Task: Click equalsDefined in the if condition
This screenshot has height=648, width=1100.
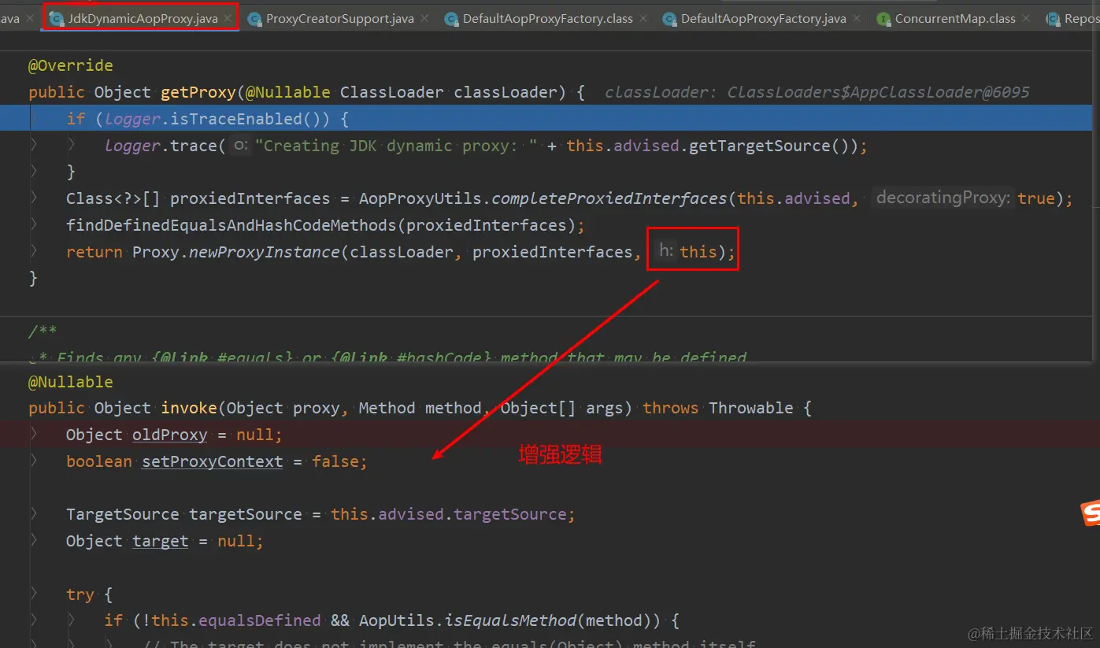Action: [x=260, y=620]
